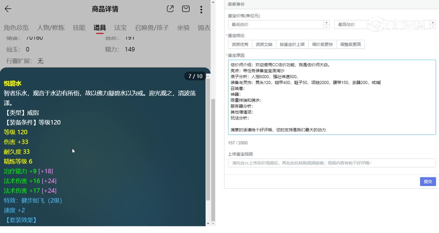Open the message envelope icon
439x233 pixels.
(186, 9)
